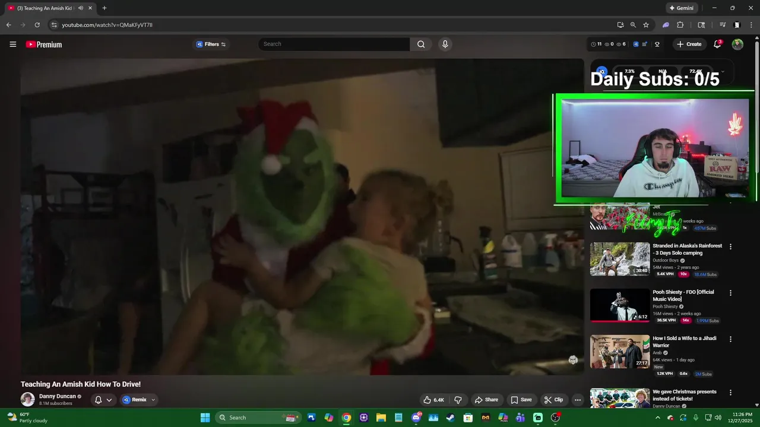Open the Windows Start menu

coord(205,418)
